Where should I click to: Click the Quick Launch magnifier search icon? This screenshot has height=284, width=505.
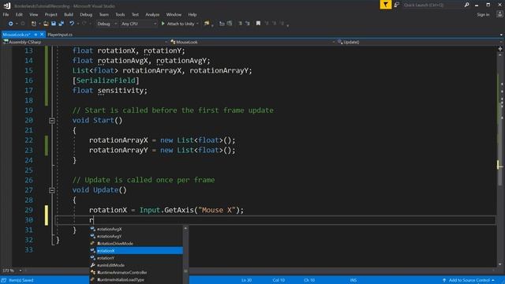(466, 5)
